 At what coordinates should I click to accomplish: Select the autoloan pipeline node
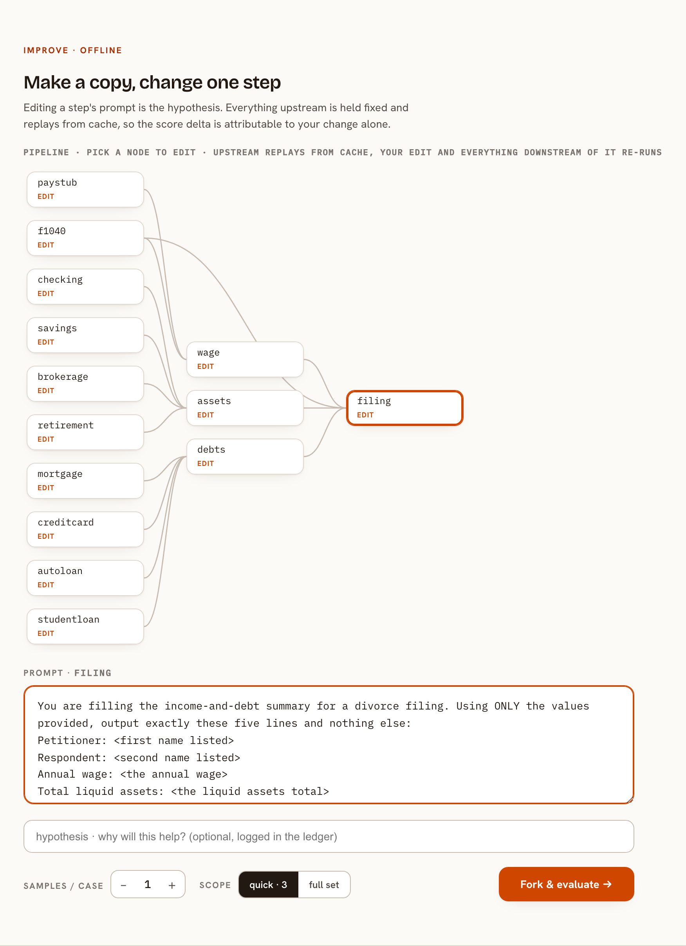(x=85, y=578)
